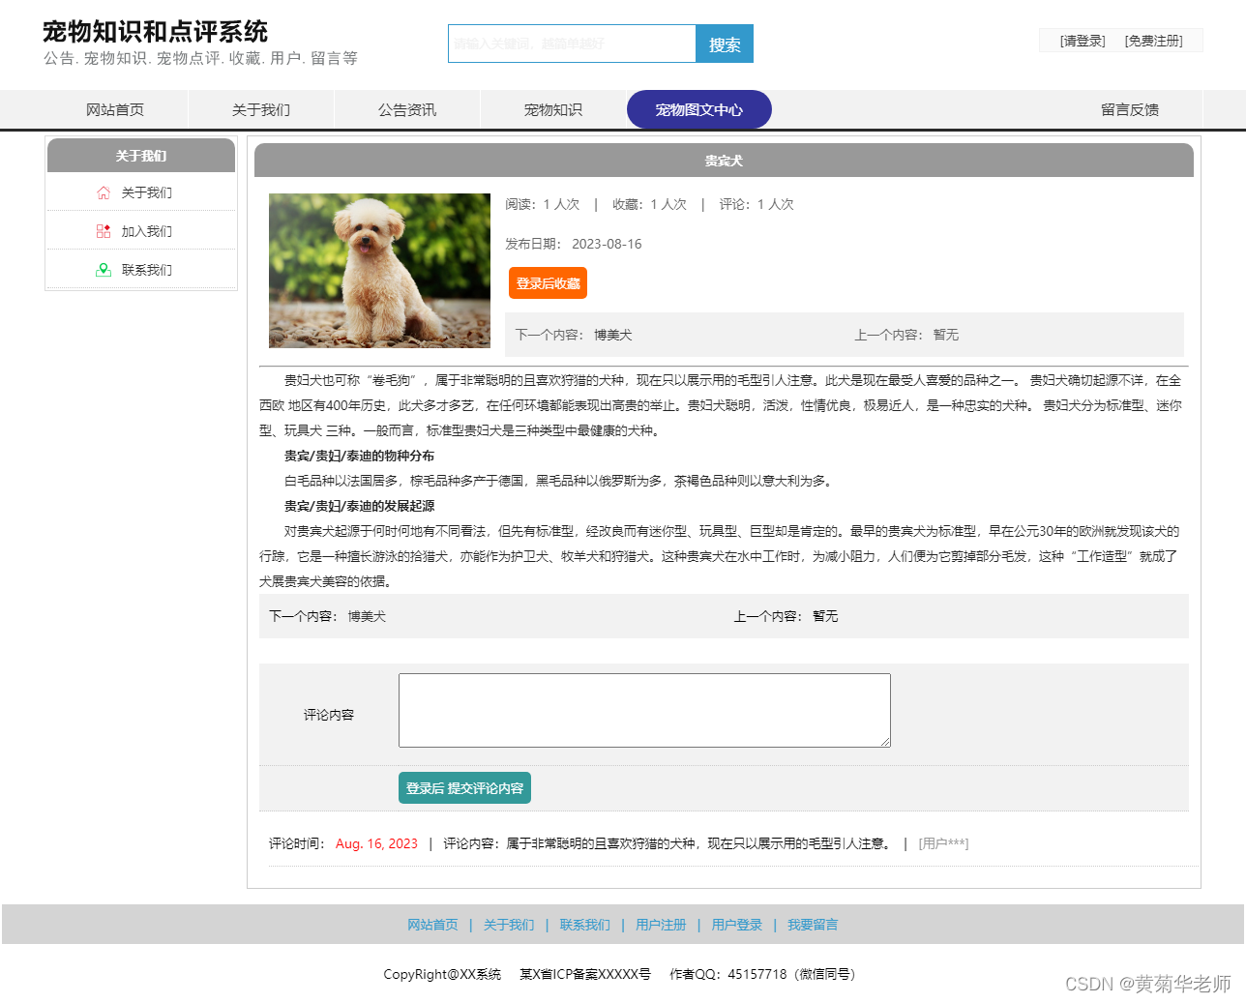Open the 网站首页 navigation item
1246x1003 pixels.
tap(116, 109)
